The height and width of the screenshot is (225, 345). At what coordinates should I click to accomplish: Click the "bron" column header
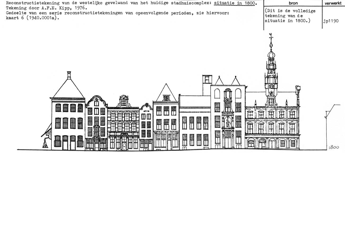(x=293, y=3)
